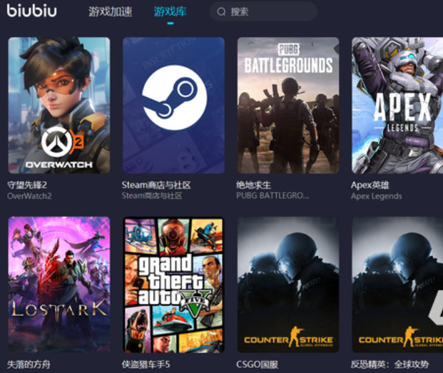Open the Grand Theft Auto V cover
Viewport: 443px width, 373px height.
[173, 285]
